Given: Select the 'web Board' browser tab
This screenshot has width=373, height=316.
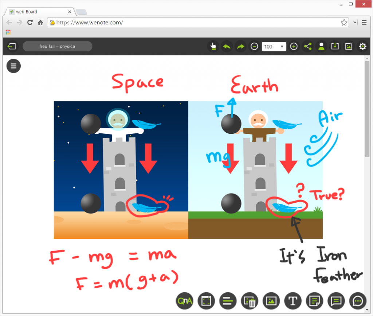Looking at the screenshot, I should (40, 12).
